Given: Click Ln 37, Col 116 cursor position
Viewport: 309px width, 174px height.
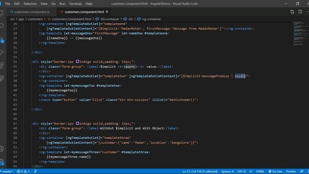Looking at the screenshot, I should 200,172.
